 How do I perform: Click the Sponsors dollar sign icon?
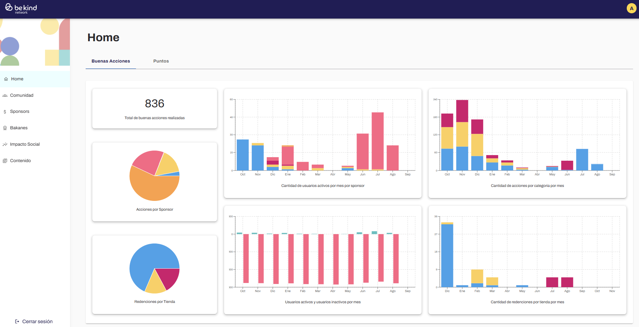pos(5,112)
